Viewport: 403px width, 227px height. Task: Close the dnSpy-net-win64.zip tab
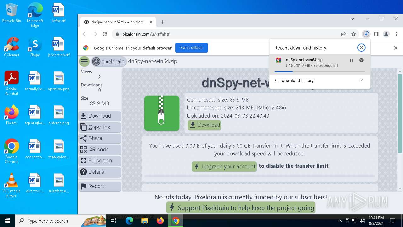coord(151,22)
